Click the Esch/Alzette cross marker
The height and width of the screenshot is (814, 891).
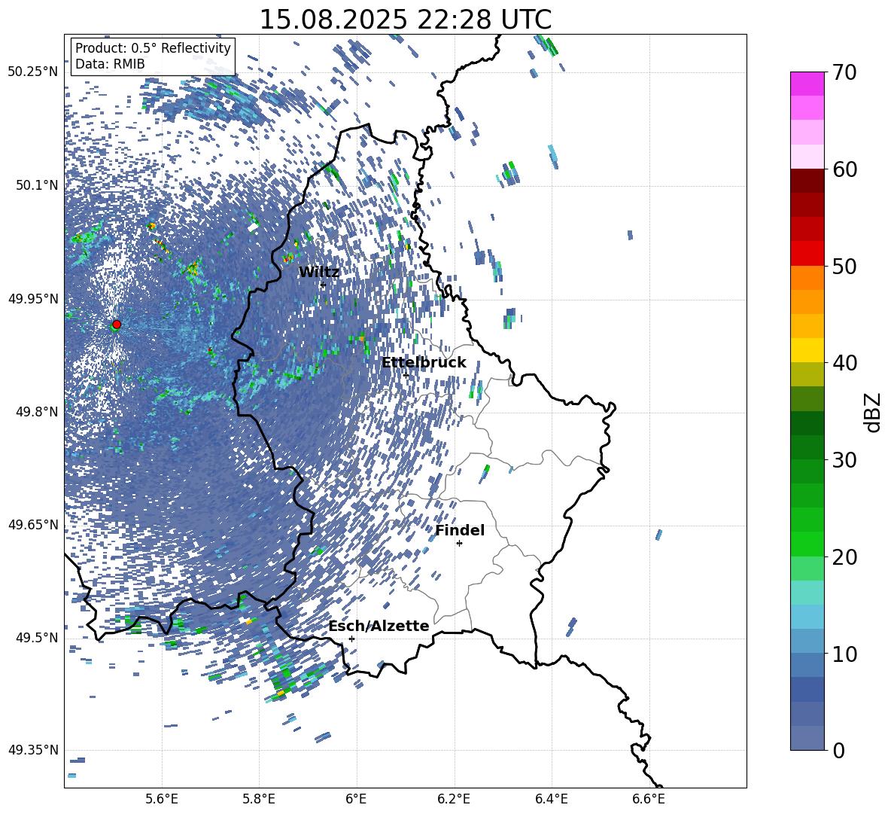tap(351, 639)
